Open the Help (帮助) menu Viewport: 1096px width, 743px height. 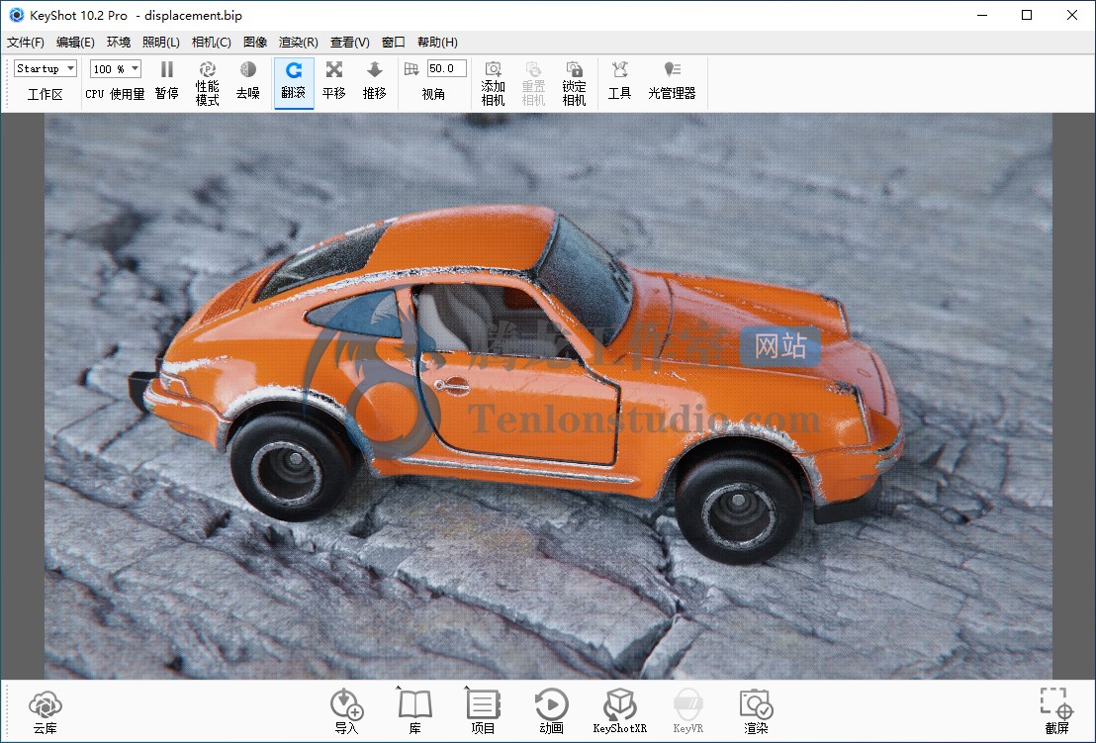point(437,42)
